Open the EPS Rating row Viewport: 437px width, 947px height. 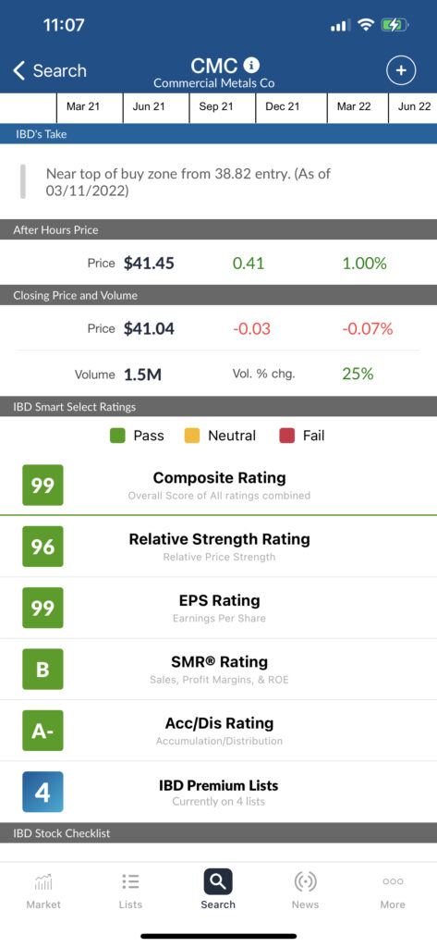(218, 609)
